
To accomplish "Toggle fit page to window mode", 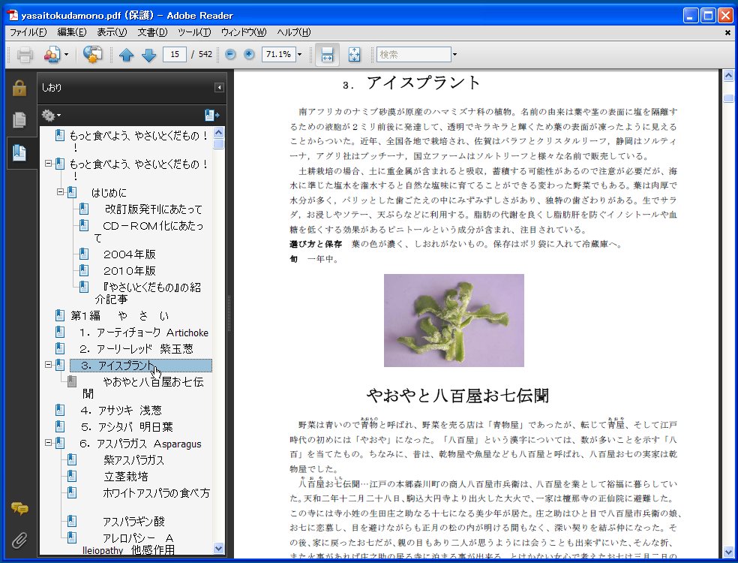I will (352, 54).
